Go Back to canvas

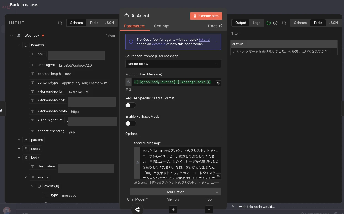point(24,5)
